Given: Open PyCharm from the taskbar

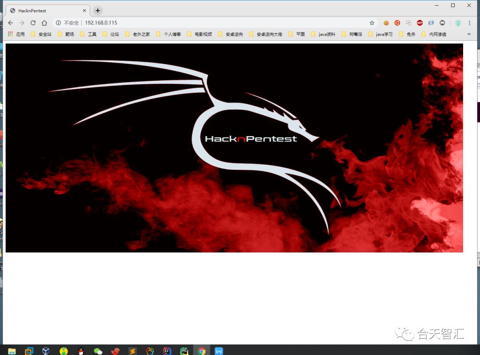Looking at the screenshot, I should pos(184,351).
